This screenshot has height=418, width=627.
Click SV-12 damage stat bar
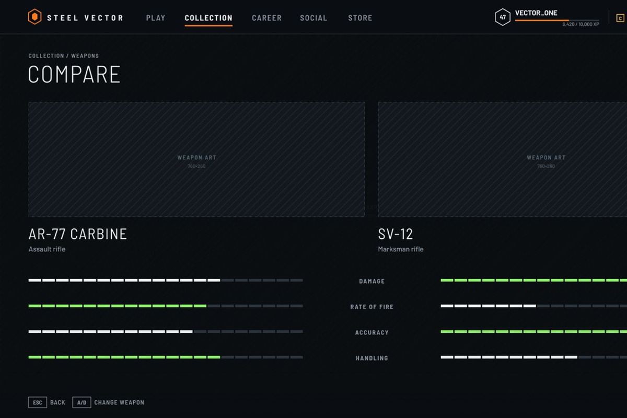click(533, 281)
